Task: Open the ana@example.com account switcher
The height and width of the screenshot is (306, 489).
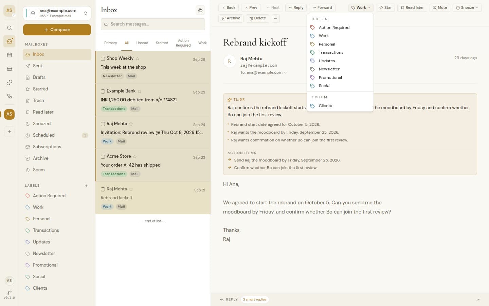Action: click(x=57, y=13)
